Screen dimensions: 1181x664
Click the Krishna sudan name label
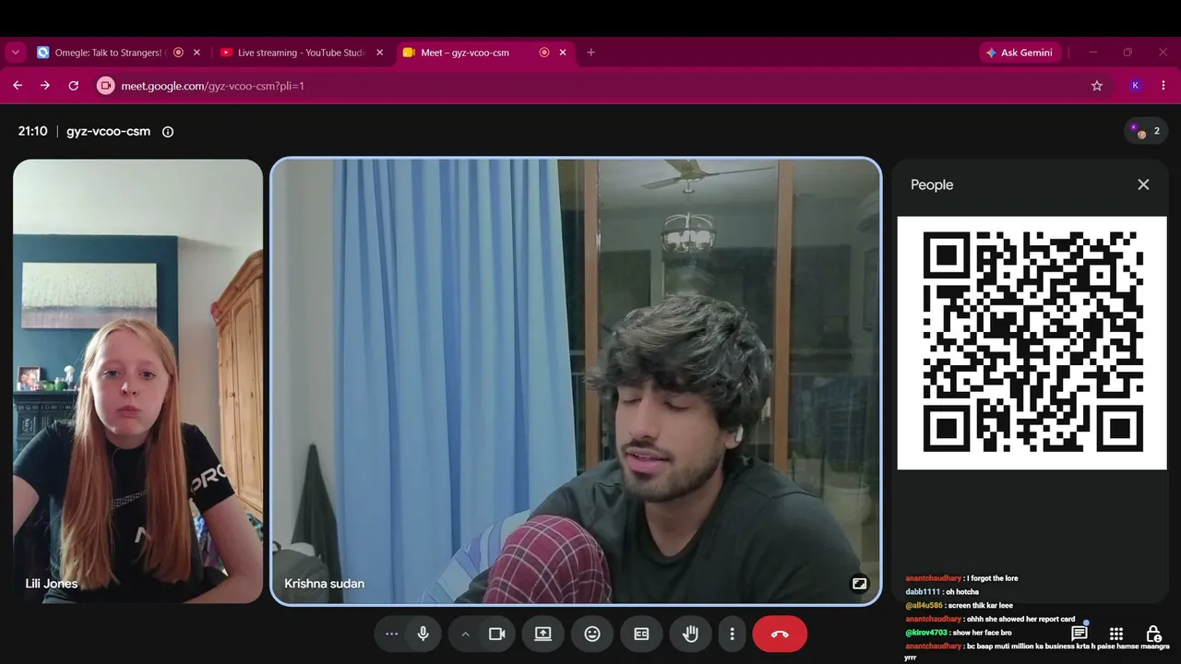click(x=324, y=584)
